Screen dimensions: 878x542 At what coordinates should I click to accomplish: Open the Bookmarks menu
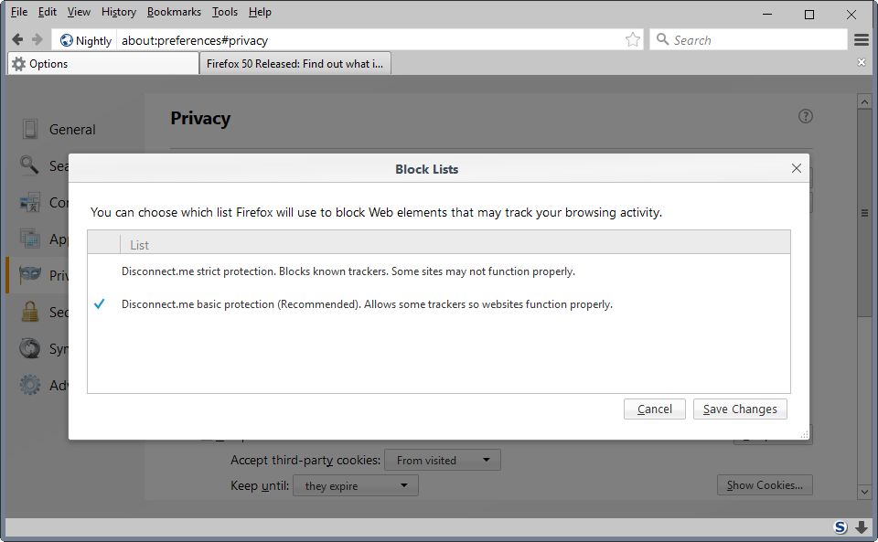[x=174, y=12]
